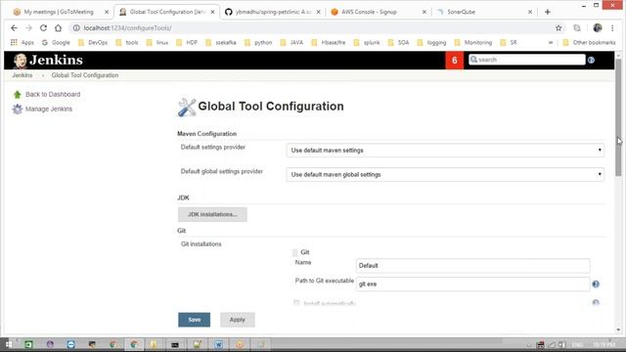Reload the page with the refresh icon

[x=43, y=28]
